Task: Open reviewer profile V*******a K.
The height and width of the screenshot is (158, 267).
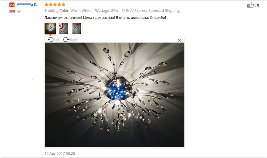Action: 27,5
